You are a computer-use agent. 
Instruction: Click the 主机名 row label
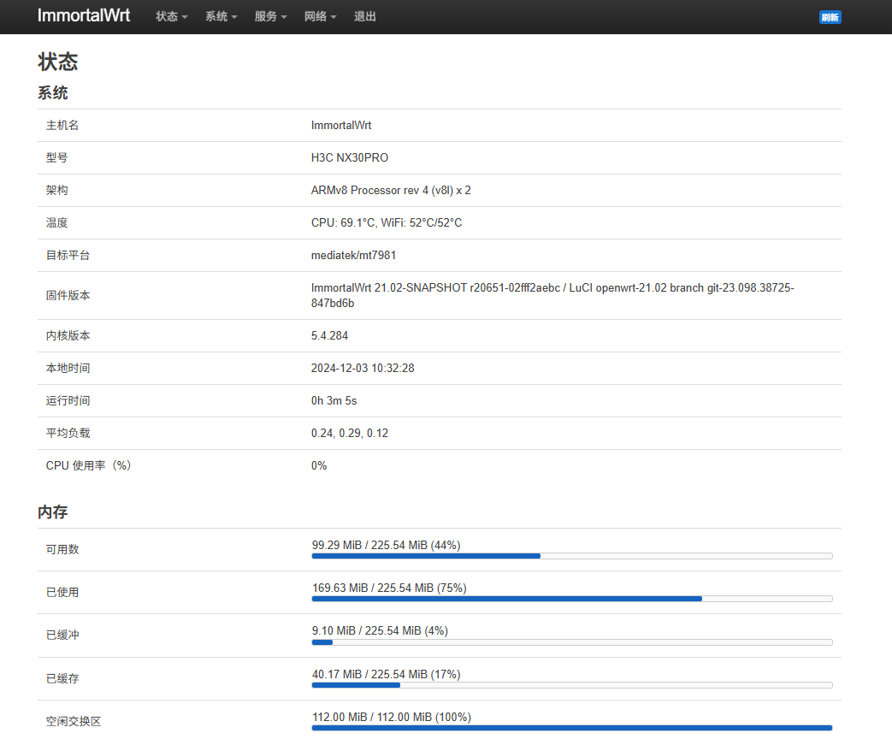click(x=62, y=125)
